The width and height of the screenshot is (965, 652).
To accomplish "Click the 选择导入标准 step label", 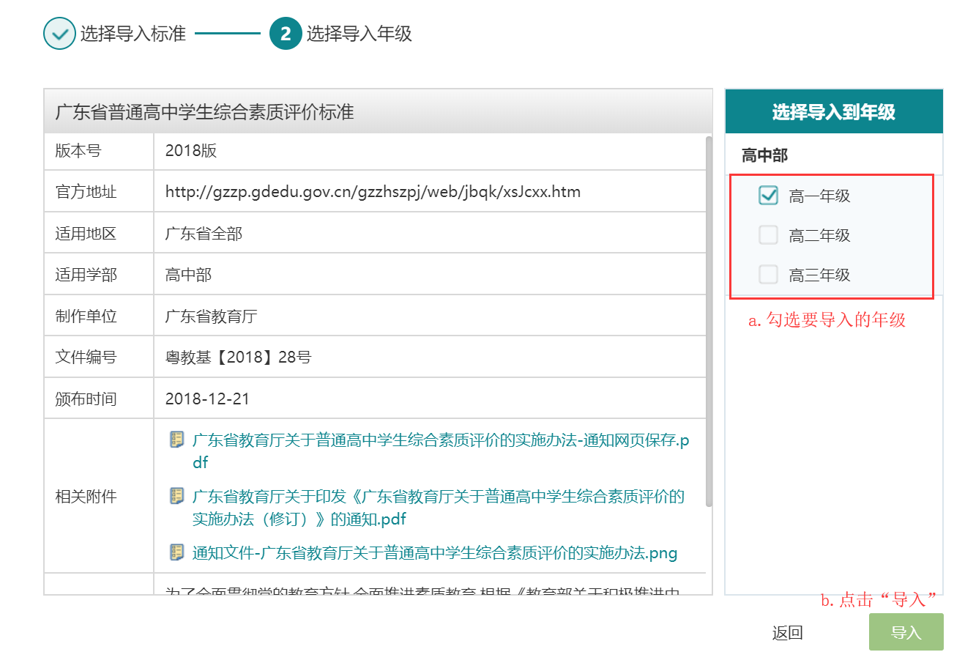I will point(133,34).
